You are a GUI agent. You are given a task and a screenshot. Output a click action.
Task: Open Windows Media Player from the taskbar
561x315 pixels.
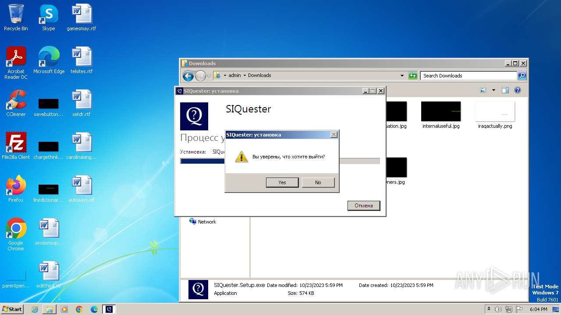(64, 309)
